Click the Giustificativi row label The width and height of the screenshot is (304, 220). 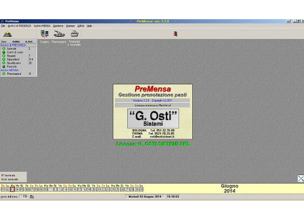(14, 63)
